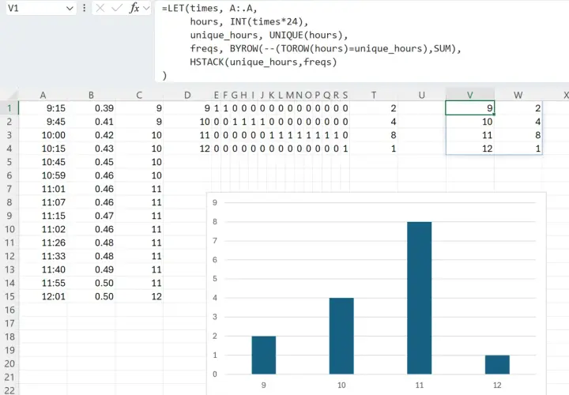Click cell B5 containing 0.45
The height and width of the screenshot is (395, 569).
pyautogui.click(x=91, y=162)
